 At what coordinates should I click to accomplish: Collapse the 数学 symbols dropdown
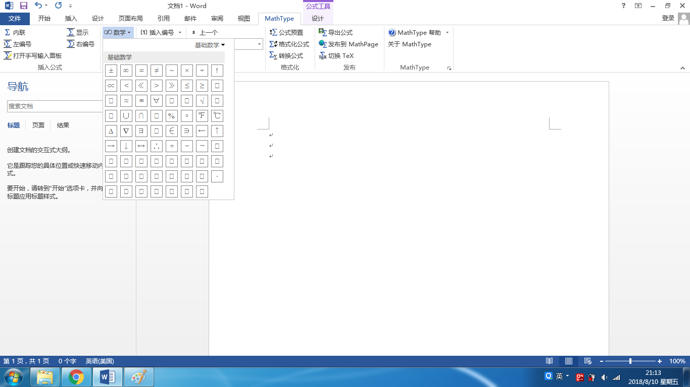pos(118,32)
